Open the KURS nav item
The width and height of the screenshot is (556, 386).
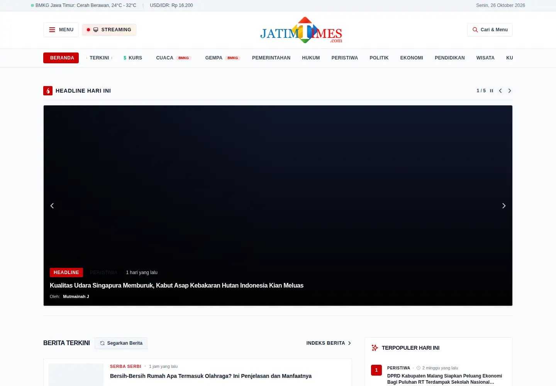pos(133,58)
